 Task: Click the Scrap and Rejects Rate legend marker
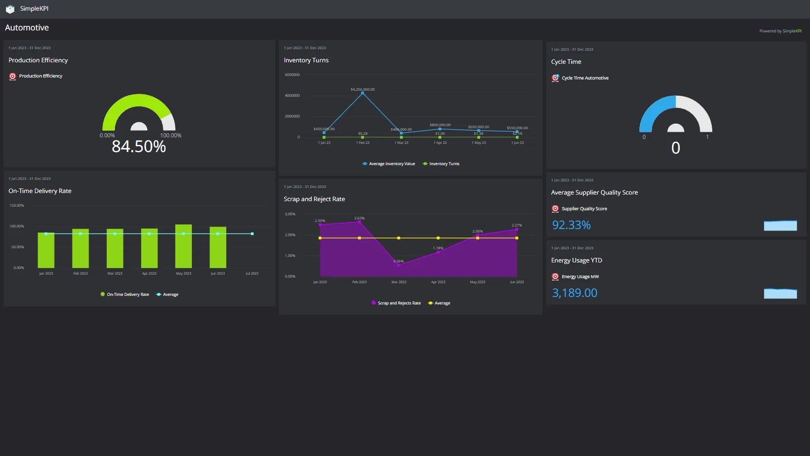click(x=373, y=302)
